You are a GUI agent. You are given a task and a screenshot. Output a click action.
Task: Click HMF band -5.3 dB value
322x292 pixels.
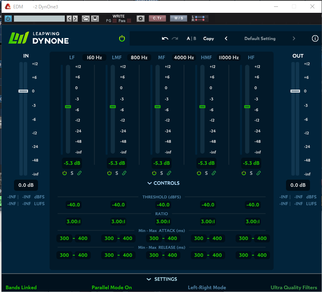pos(206,163)
